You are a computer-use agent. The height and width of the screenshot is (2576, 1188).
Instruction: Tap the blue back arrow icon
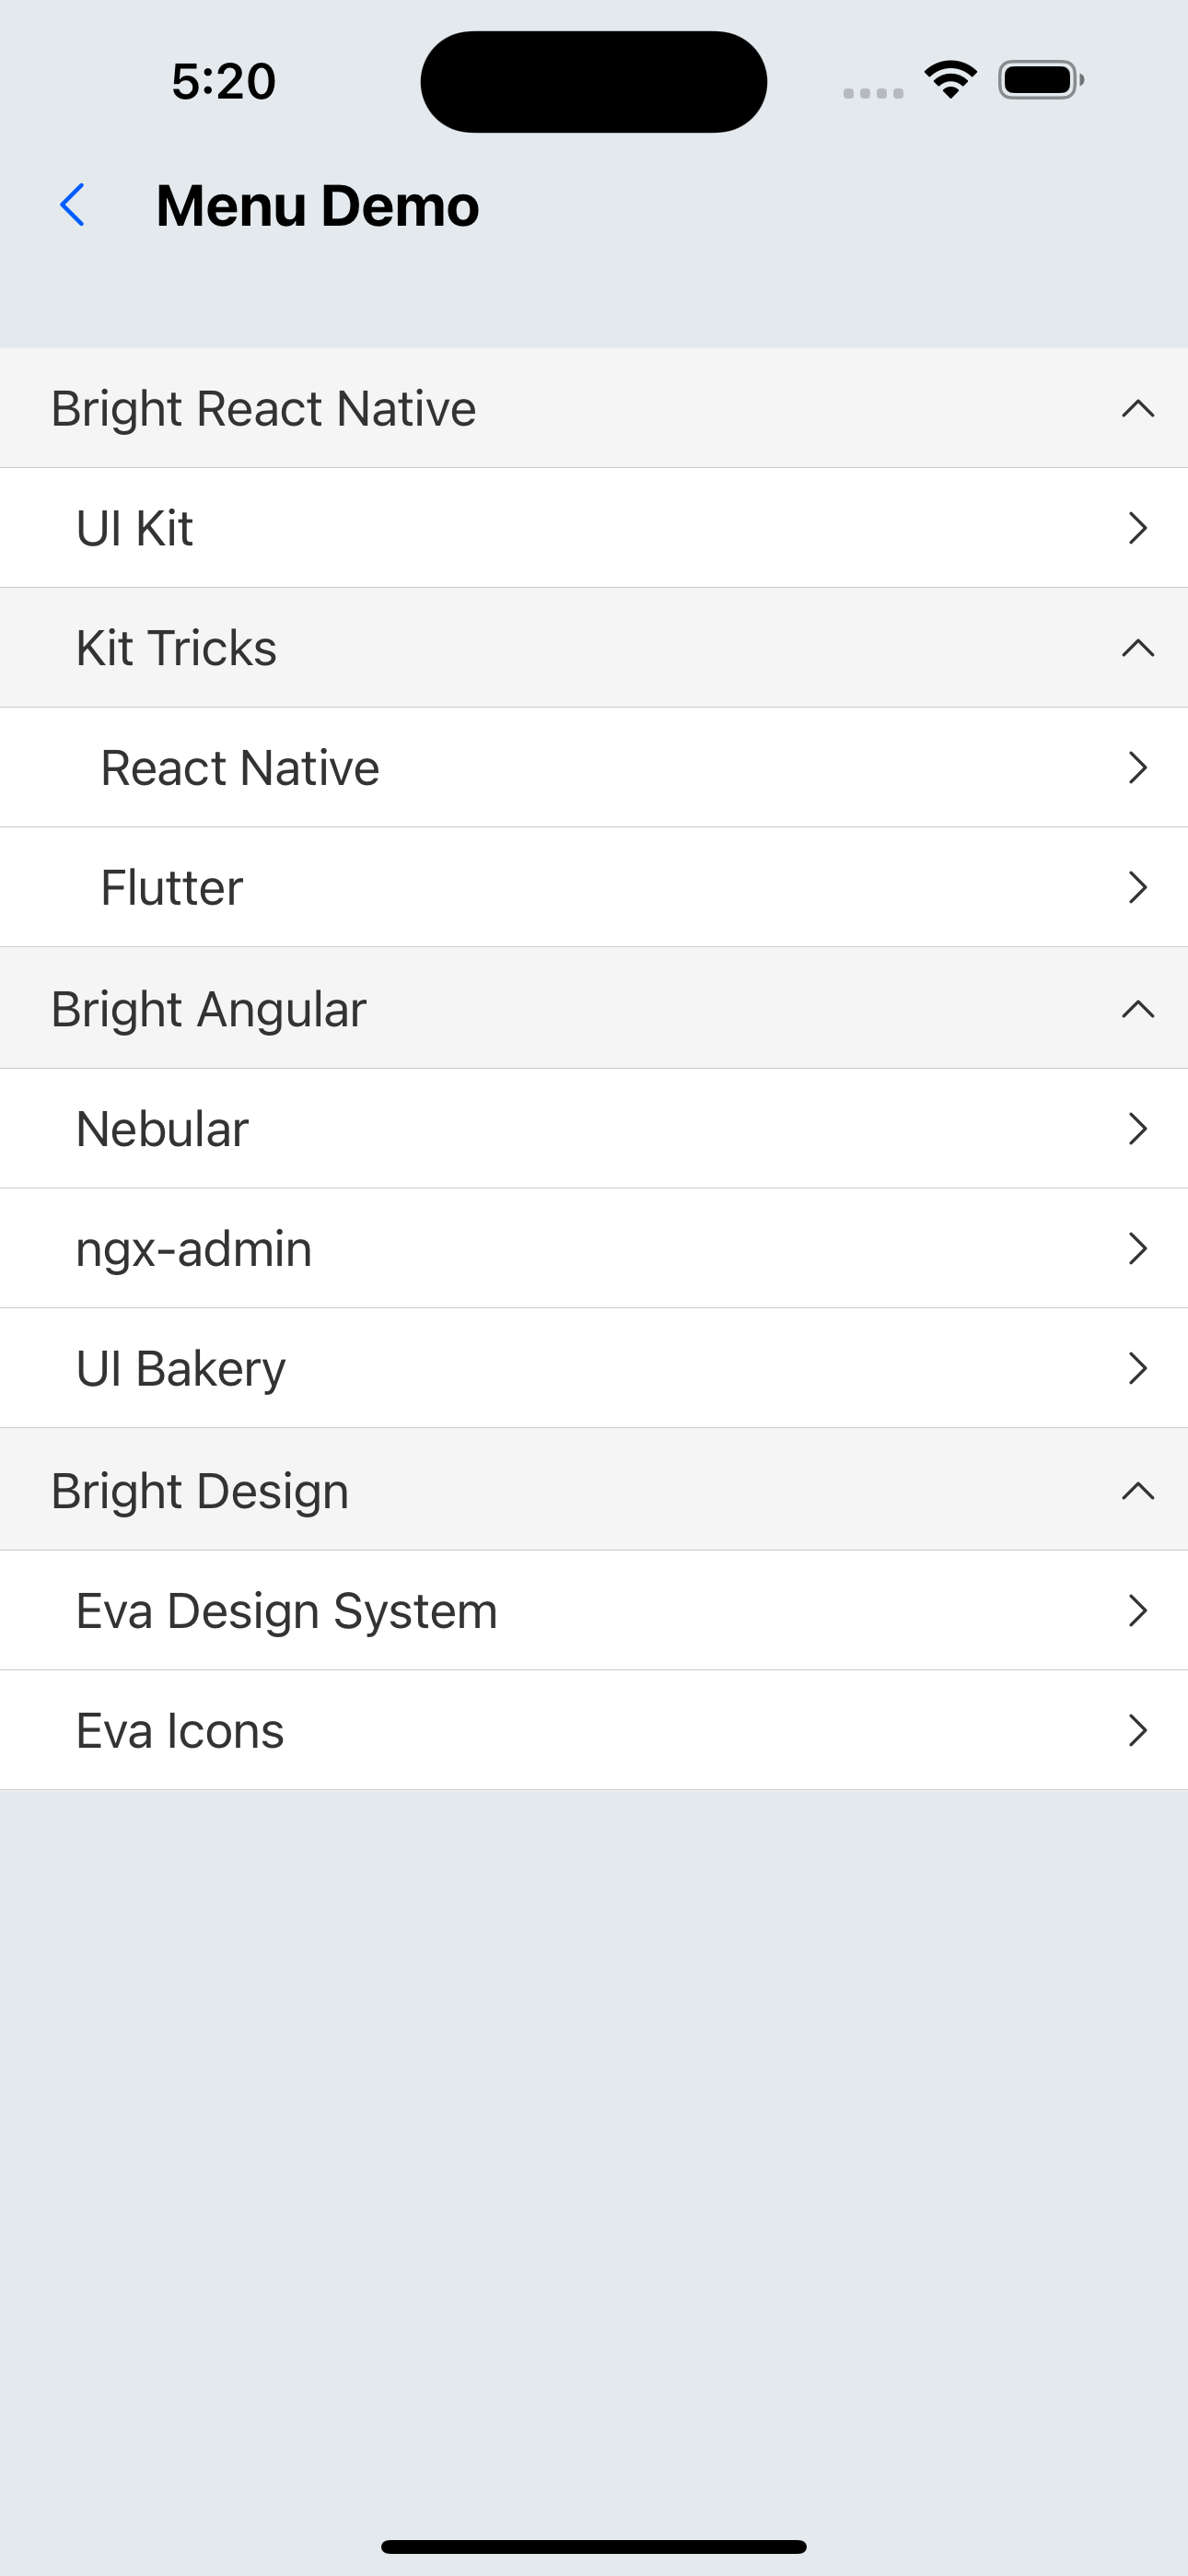[x=72, y=205]
